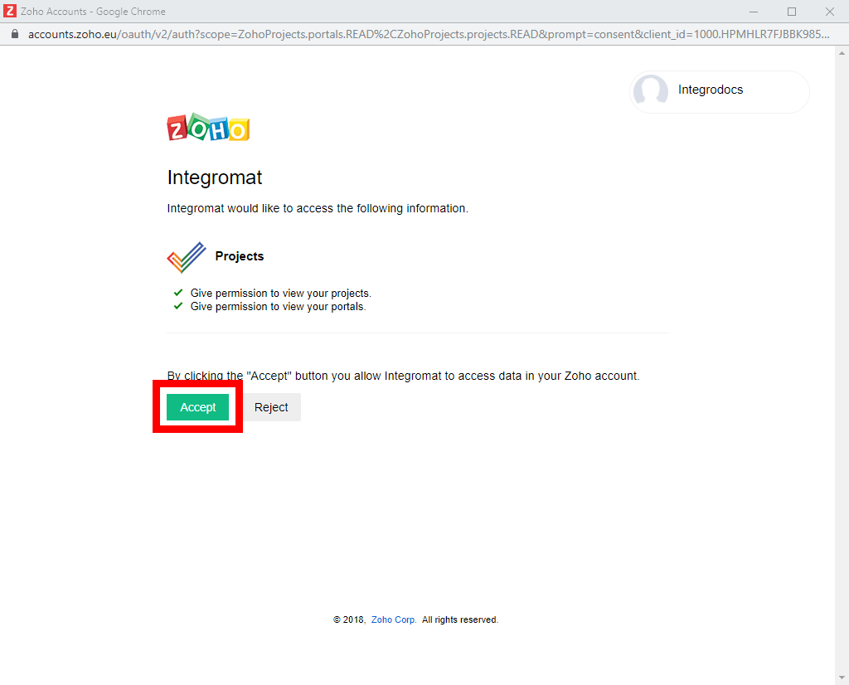Click the Zoho colorful logo
This screenshot has width=849, height=685.
pyautogui.click(x=208, y=127)
